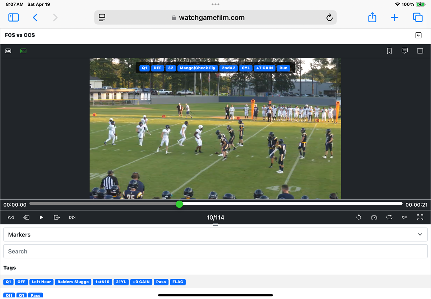Screen dimensions: 431x299
Task: Play the game film clip
Action: pos(42,218)
